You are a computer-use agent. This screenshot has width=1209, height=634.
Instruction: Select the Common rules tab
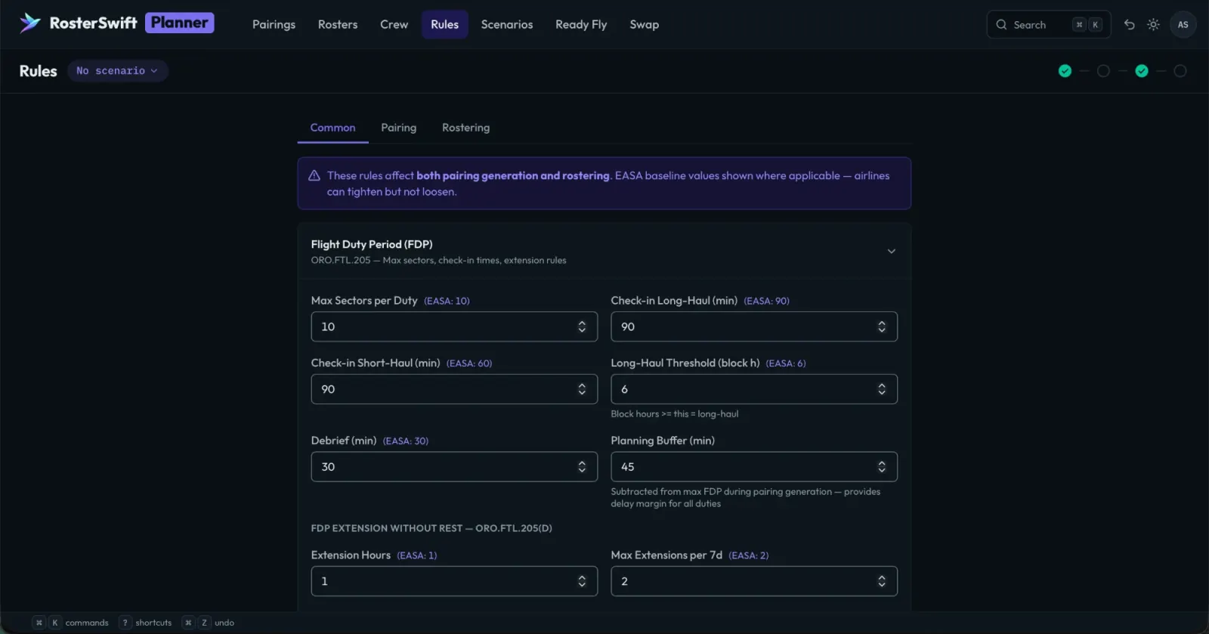(x=332, y=128)
